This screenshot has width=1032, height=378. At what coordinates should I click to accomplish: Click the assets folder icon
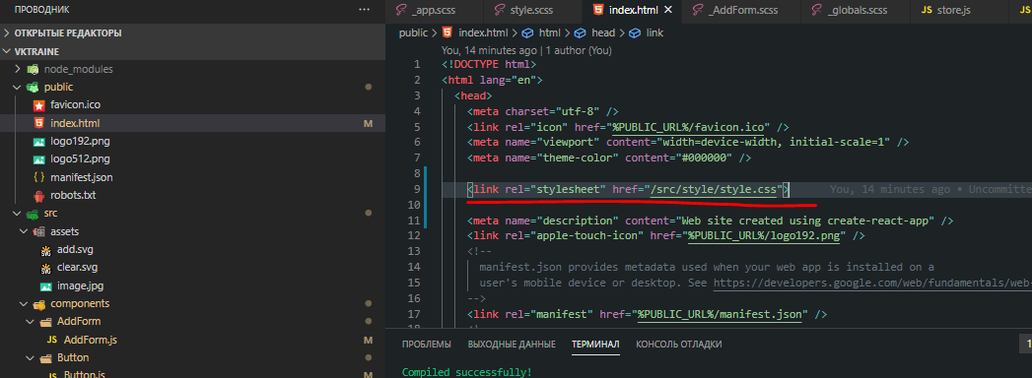point(38,231)
